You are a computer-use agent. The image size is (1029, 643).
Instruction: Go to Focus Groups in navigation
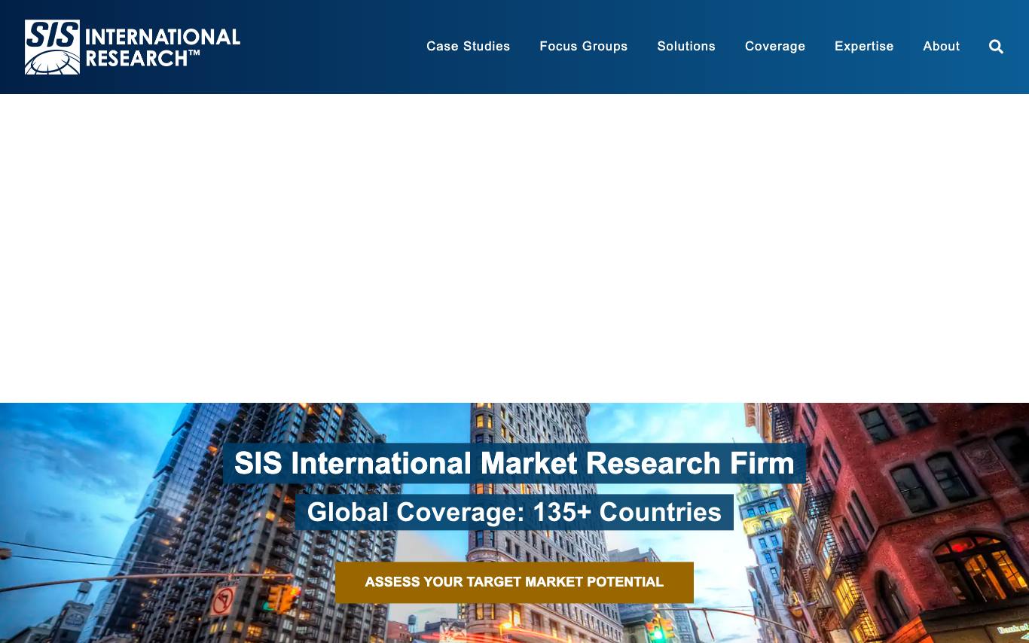[x=583, y=47]
